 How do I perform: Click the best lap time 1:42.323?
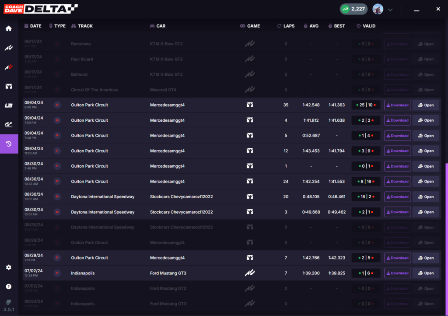tap(336, 258)
